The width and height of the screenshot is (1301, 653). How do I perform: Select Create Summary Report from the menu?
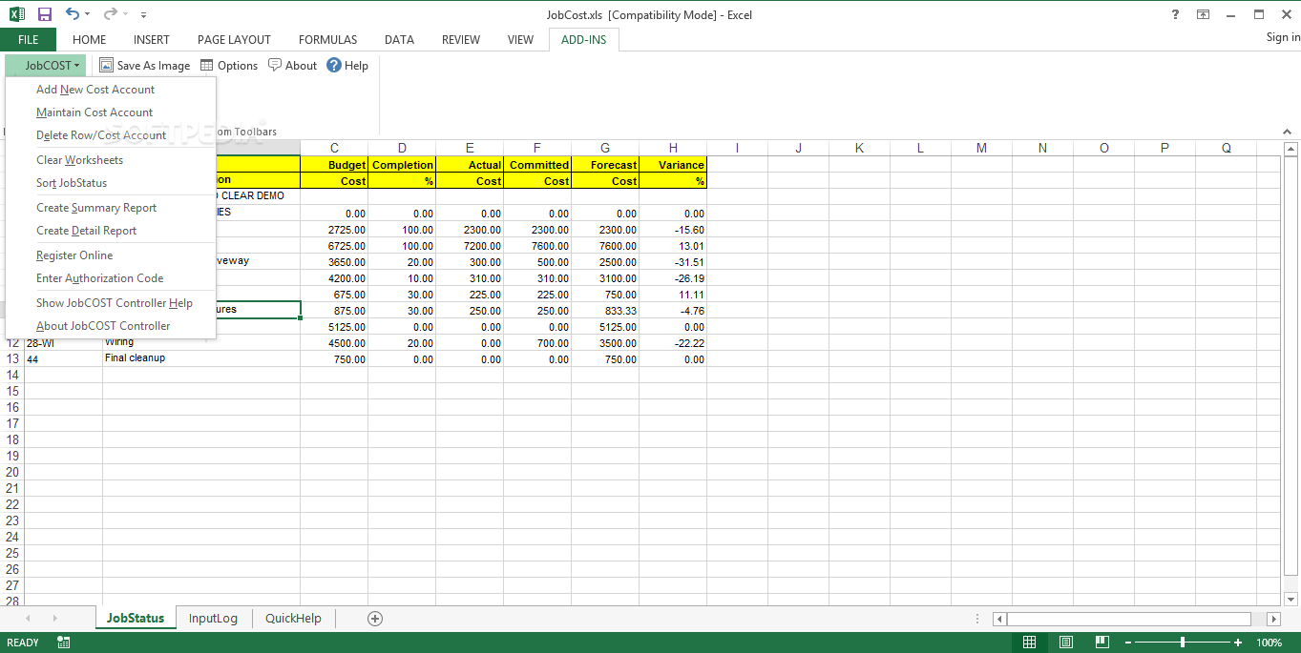coord(95,207)
